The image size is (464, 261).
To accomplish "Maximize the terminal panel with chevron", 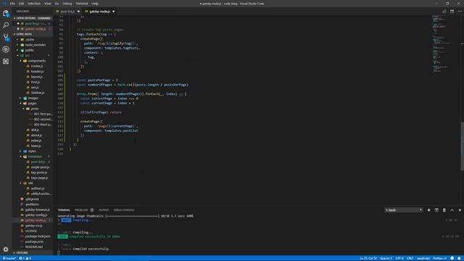I will pyautogui.click(x=452, y=210).
